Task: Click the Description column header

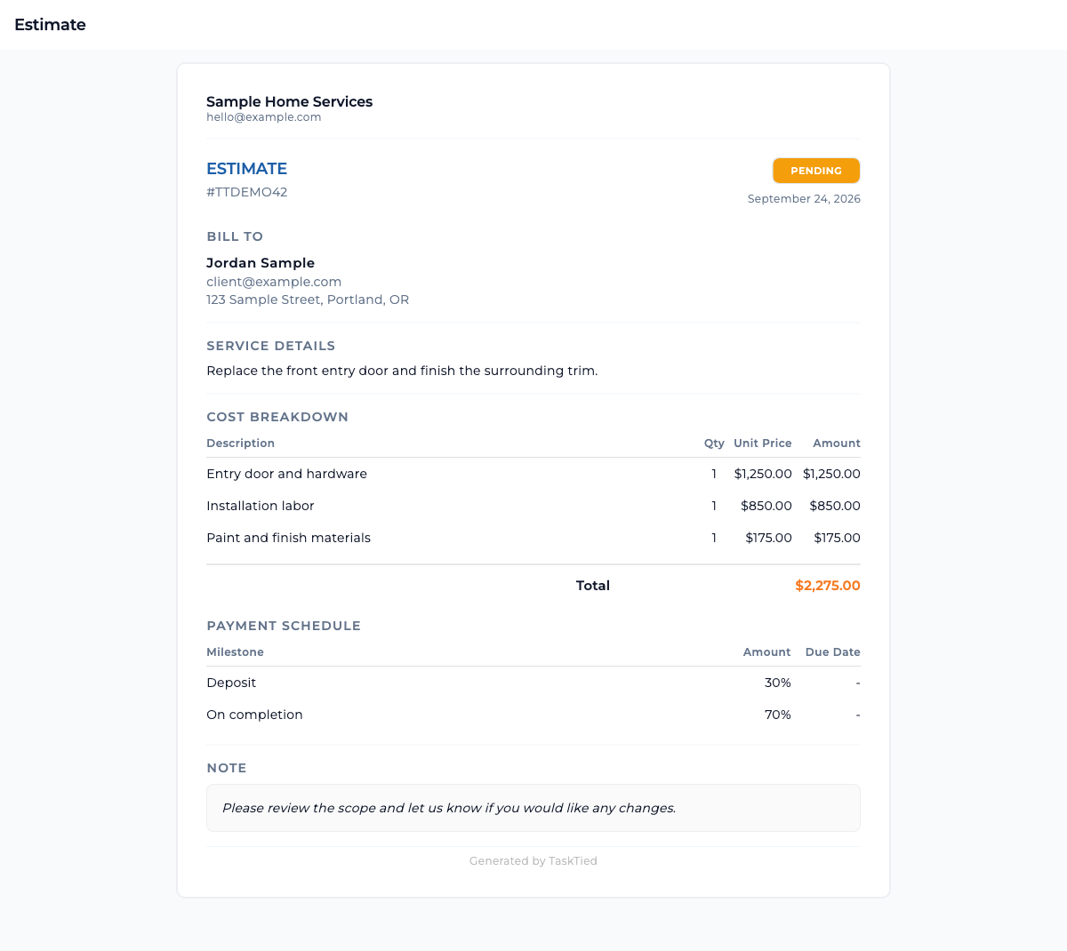Action: coord(240,444)
